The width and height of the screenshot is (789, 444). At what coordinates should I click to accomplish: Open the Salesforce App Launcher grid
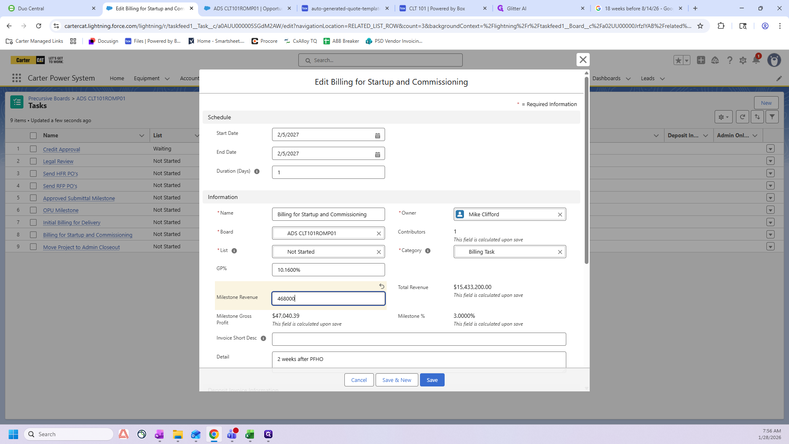(x=16, y=78)
